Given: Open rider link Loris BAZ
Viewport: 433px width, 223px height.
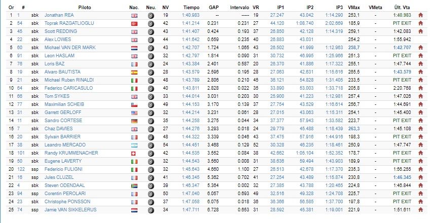Looking at the screenshot, I should point(54,64).
